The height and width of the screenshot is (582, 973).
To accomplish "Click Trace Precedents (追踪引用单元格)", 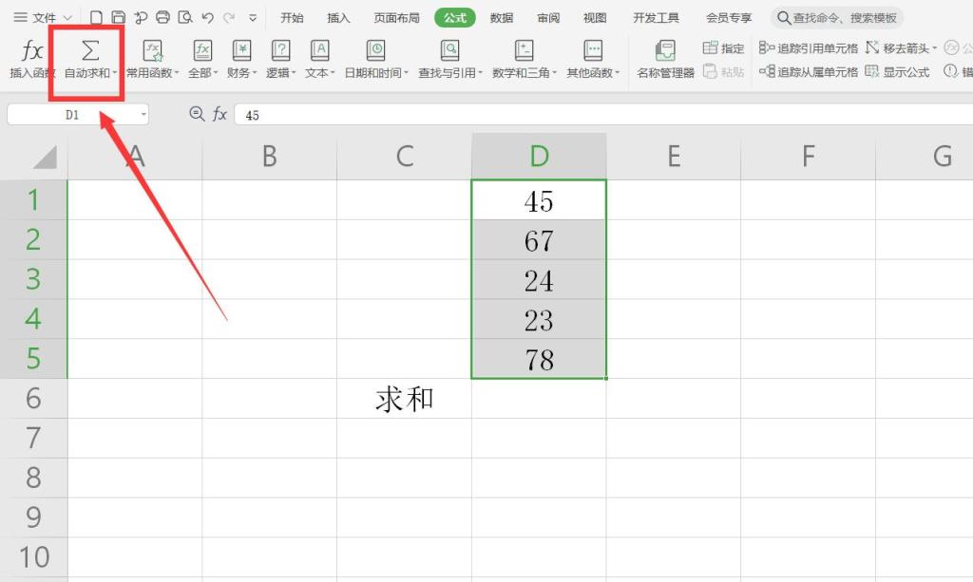I will (x=808, y=47).
